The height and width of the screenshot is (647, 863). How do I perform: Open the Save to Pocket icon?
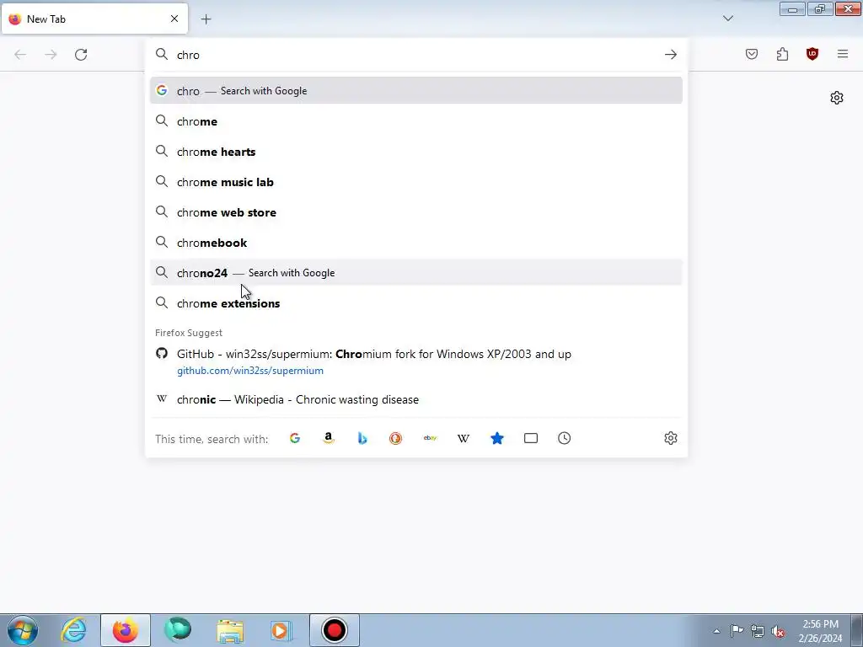tap(752, 54)
